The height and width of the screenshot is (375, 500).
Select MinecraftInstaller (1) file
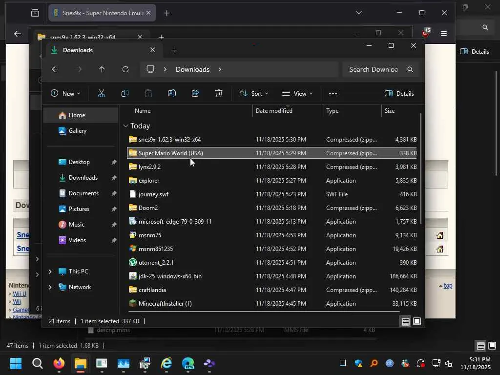272,304
